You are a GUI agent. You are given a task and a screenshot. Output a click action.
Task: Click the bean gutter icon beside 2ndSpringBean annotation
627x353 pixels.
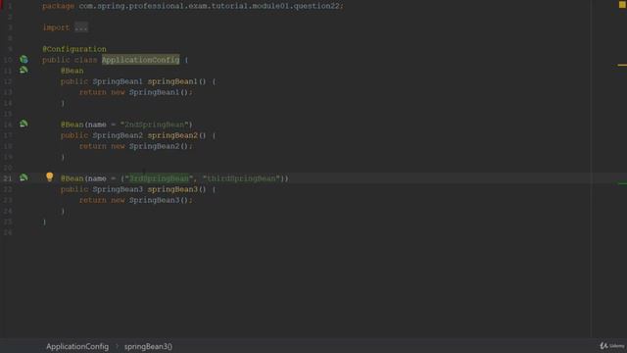point(24,124)
